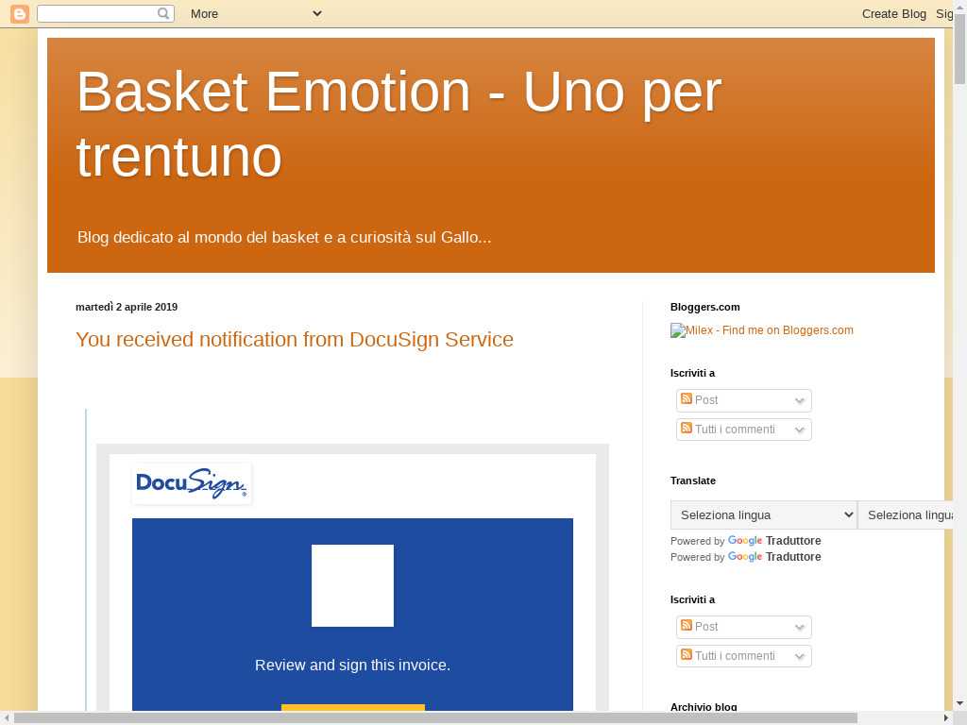Click the second Iscriviti a heading
Screen dimensions: 967x725
click(x=692, y=599)
